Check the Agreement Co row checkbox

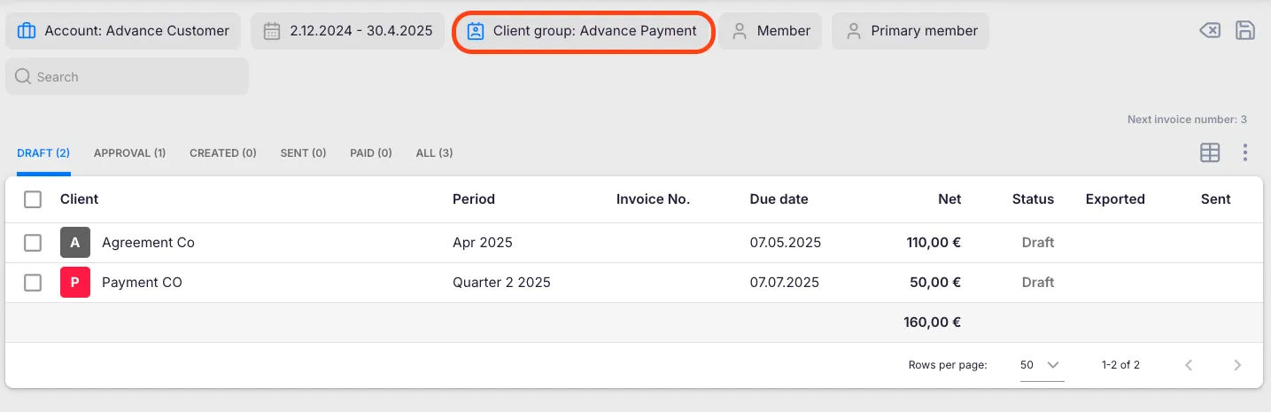click(x=33, y=243)
